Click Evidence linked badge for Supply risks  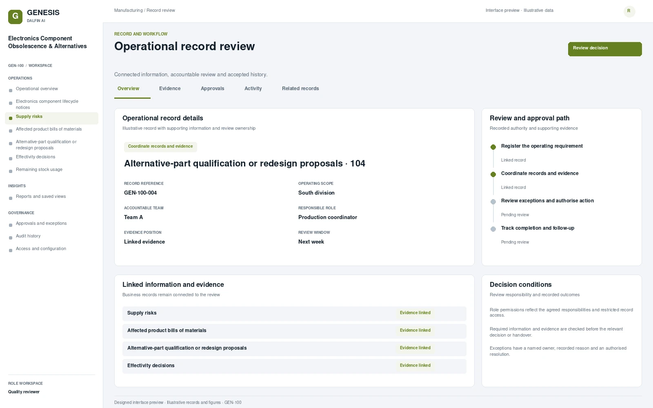pos(415,313)
